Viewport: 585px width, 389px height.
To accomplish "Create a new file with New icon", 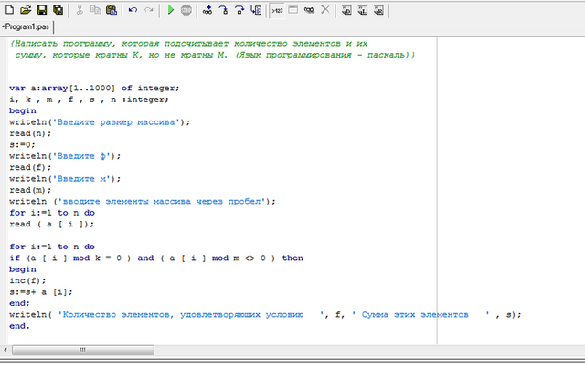I will point(10,10).
